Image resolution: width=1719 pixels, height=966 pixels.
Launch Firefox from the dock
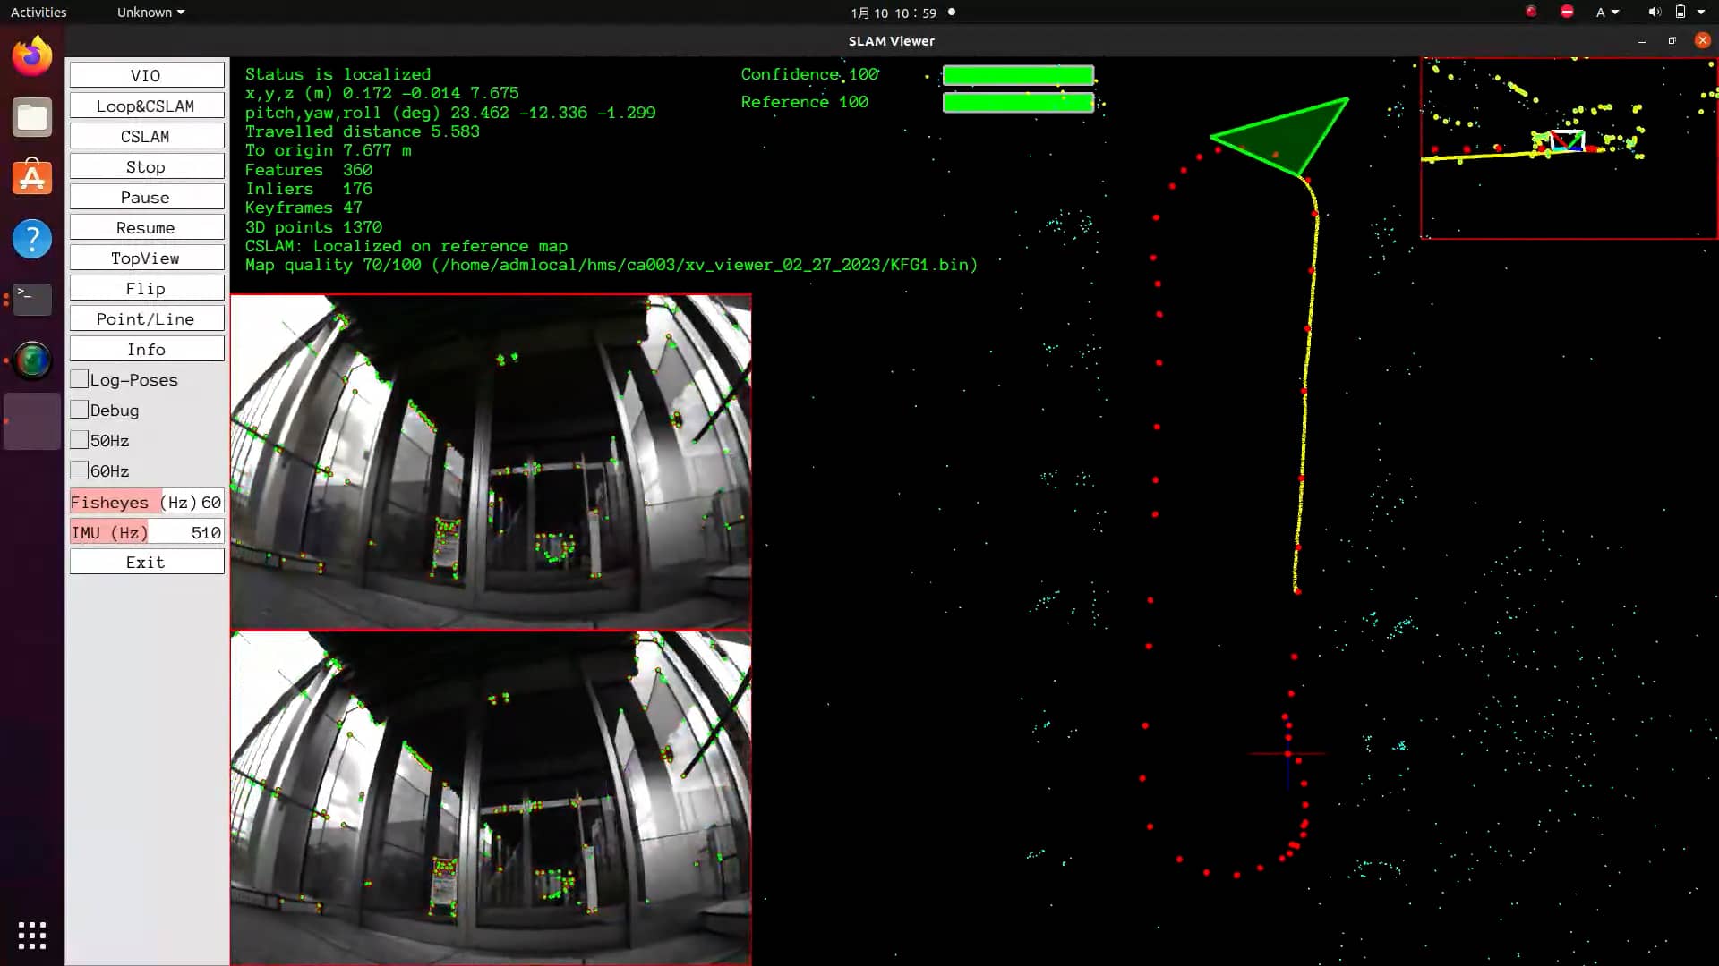pos(31,55)
